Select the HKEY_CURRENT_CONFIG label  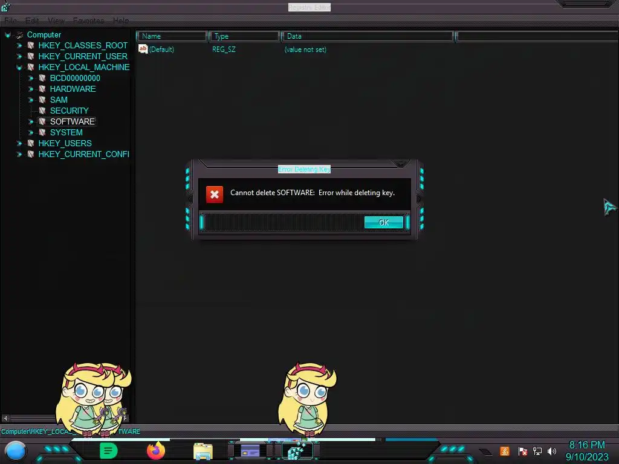(x=83, y=154)
